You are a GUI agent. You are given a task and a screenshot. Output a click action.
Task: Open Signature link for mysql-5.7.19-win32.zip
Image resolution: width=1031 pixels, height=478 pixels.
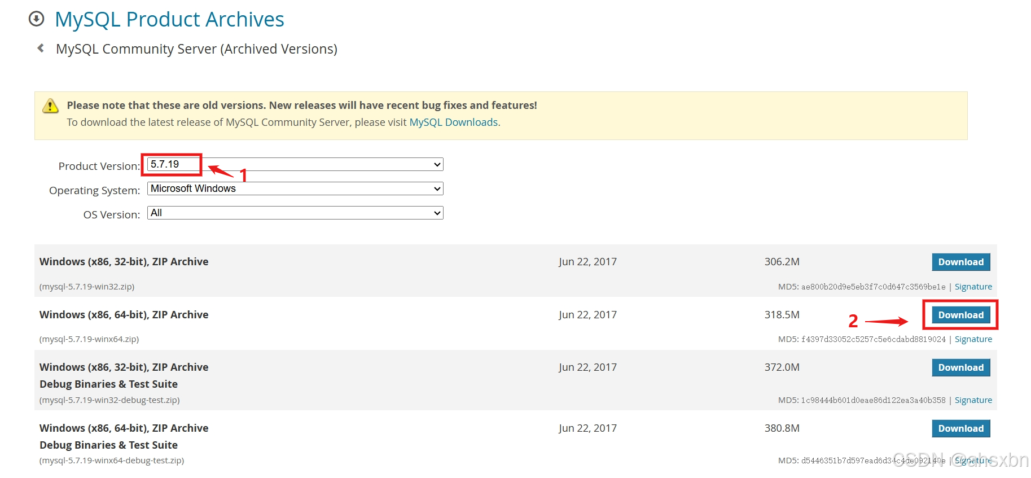tap(973, 287)
